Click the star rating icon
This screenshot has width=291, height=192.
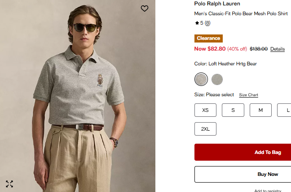(x=197, y=23)
